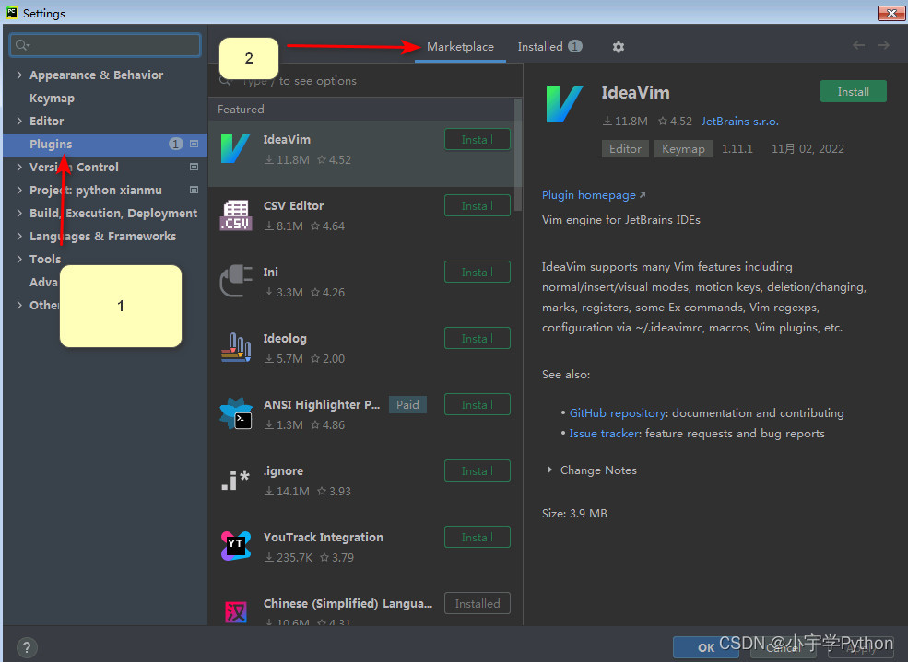
Task: Install IdeaVim from the details pane
Action: [853, 91]
